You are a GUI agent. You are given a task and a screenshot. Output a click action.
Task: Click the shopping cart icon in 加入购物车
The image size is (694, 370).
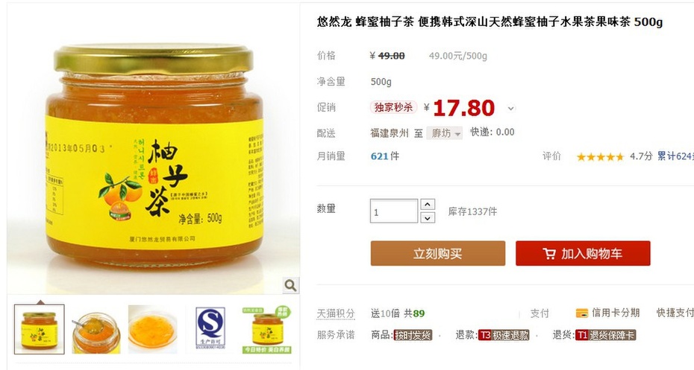[x=549, y=253]
